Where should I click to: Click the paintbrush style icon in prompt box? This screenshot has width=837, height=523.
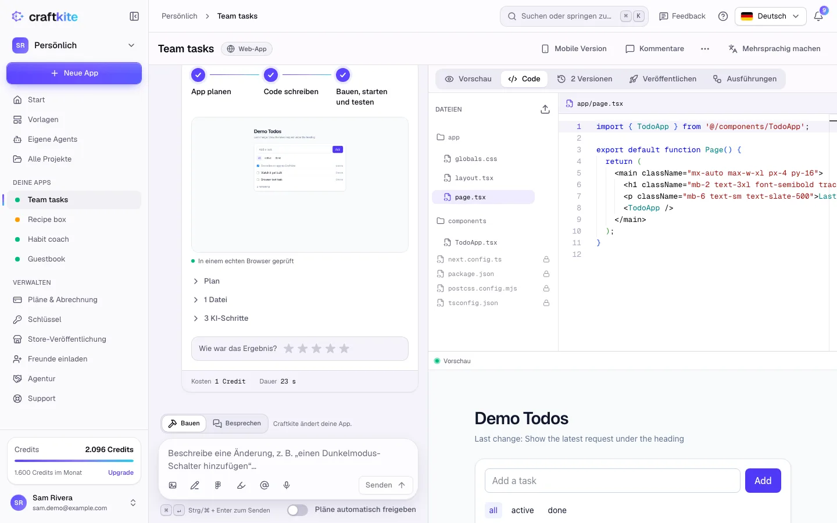tap(241, 485)
